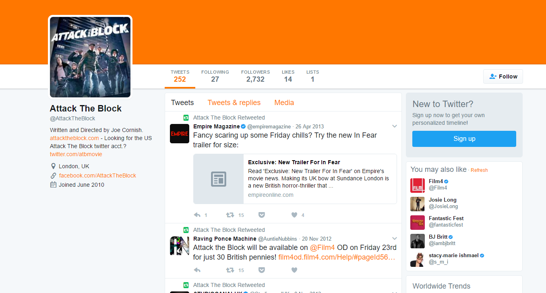
Task: Click Attack The Block profile name heading
Action: click(86, 108)
